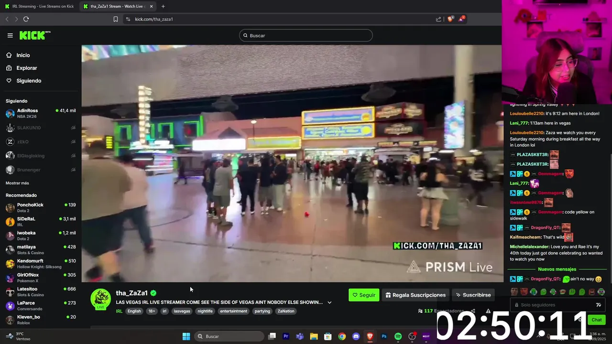Click Windows taskbar Buscar search box
This screenshot has height=344, width=612.
coord(229,336)
